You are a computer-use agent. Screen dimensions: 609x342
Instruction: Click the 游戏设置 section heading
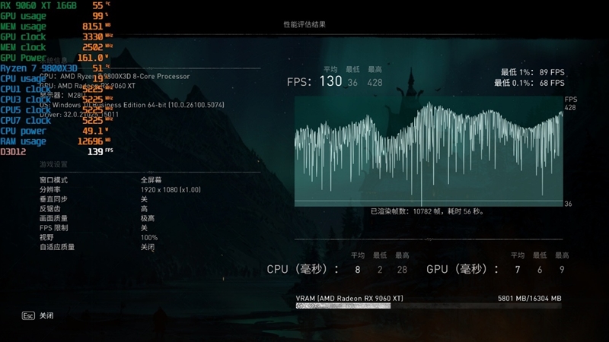point(53,164)
